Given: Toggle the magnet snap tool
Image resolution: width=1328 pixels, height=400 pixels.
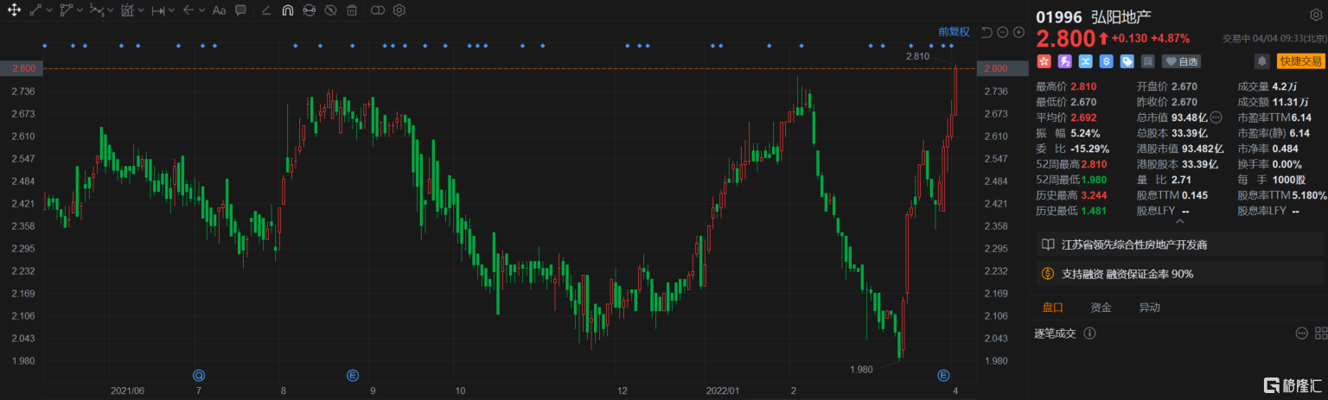Looking at the screenshot, I should (x=287, y=10).
